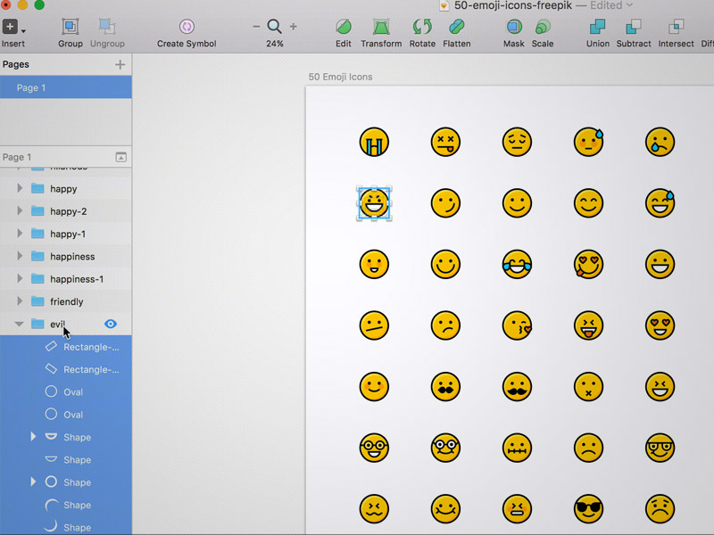Select the 50 Emoji Icons artboard title
Viewport: 714px width, 535px height.
point(340,77)
